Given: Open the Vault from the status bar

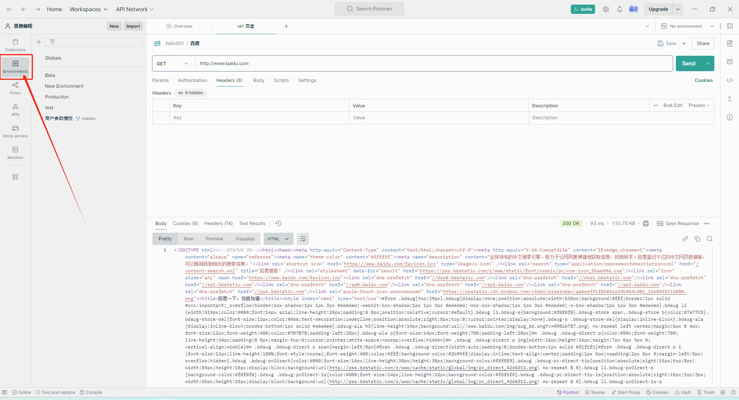Looking at the screenshot, I should [x=683, y=392].
